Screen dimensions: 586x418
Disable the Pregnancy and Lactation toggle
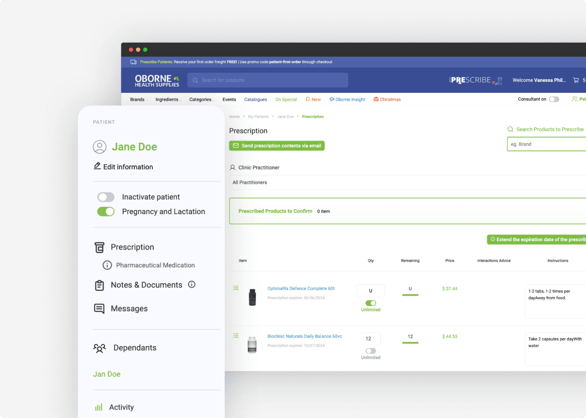[x=105, y=212]
